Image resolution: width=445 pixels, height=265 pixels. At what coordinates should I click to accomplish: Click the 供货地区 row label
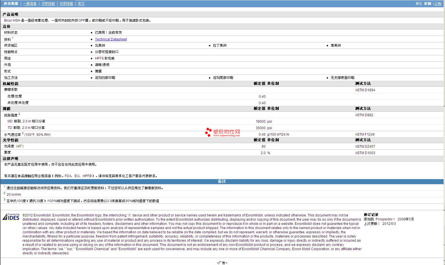click(x=11, y=45)
